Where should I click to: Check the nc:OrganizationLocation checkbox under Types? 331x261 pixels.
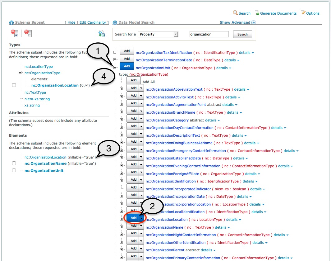click(x=14, y=85)
